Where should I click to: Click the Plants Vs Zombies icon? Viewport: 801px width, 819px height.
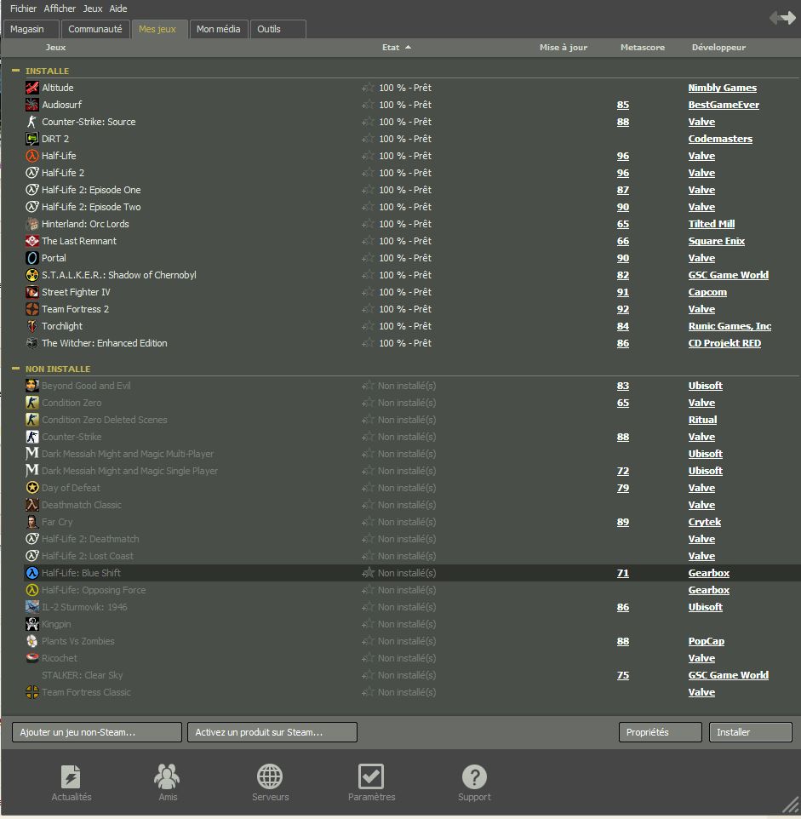[31, 641]
